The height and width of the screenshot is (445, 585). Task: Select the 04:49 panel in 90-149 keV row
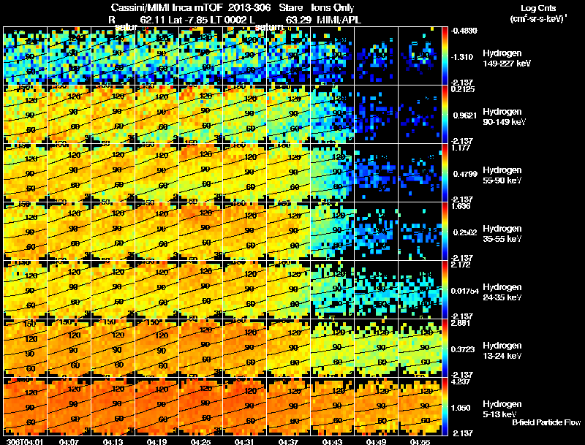pyautogui.click(x=376, y=115)
